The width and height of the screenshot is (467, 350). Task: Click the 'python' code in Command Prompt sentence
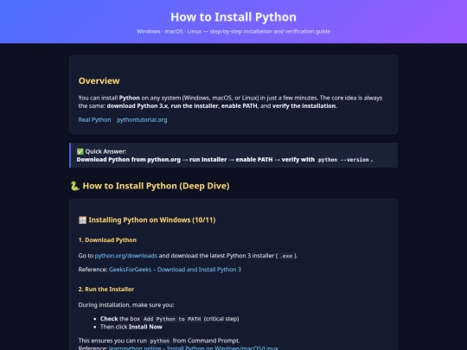[x=160, y=340]
